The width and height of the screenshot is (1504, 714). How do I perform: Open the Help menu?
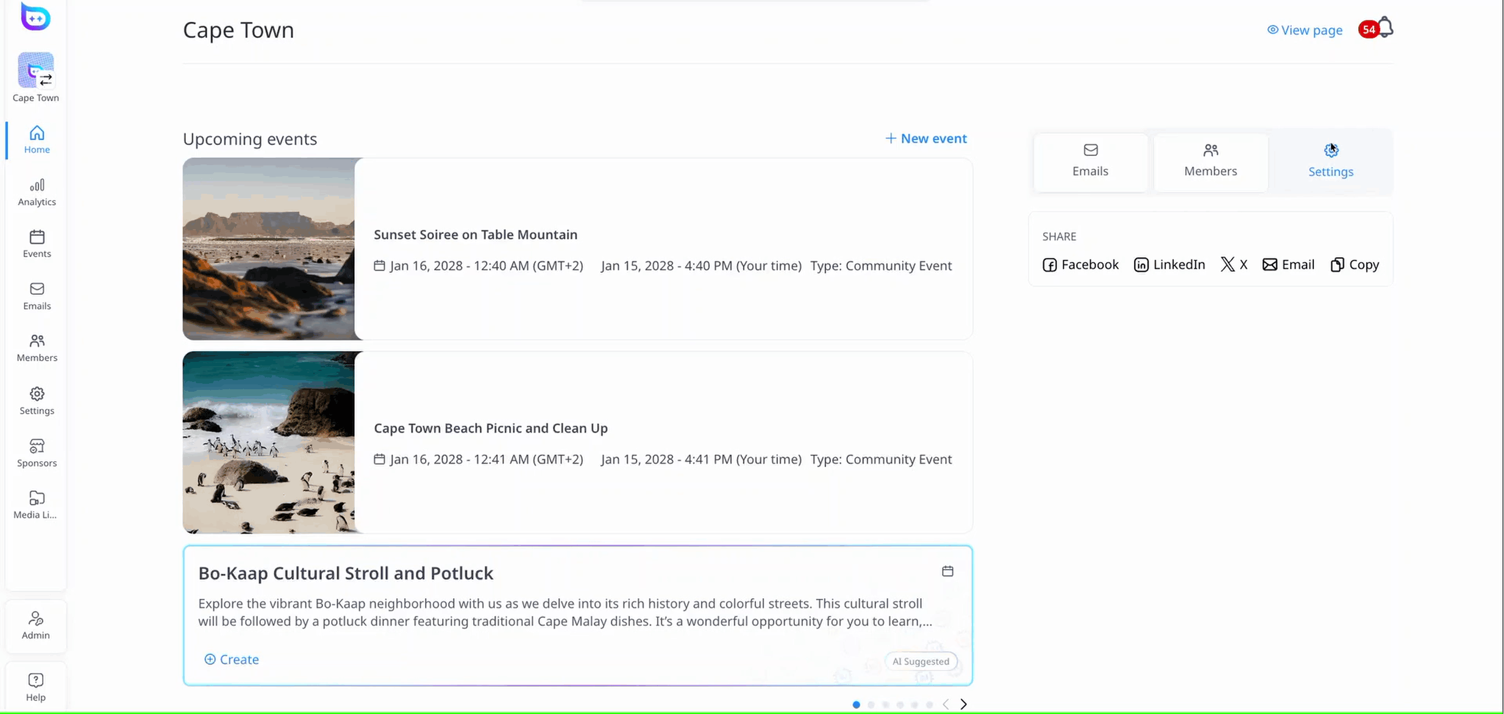[x=36, y=687]
